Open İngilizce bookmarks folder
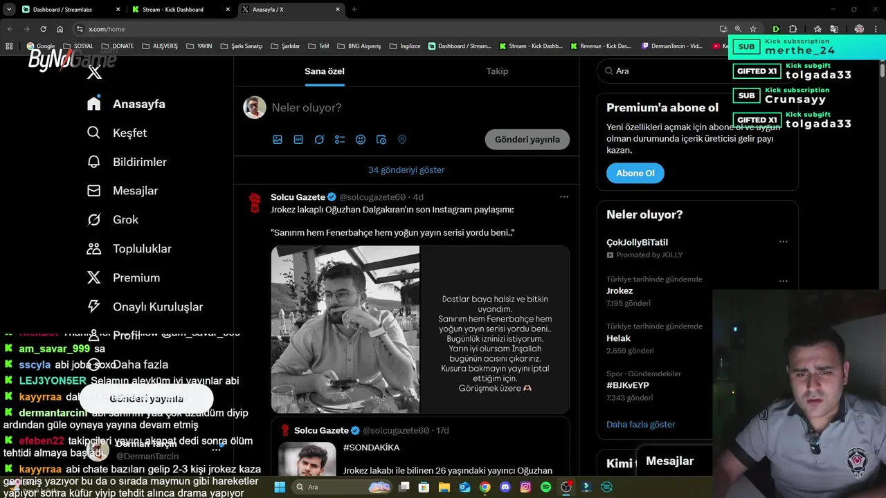The height and width of the screenshot is (498, 886). (405, 46)
